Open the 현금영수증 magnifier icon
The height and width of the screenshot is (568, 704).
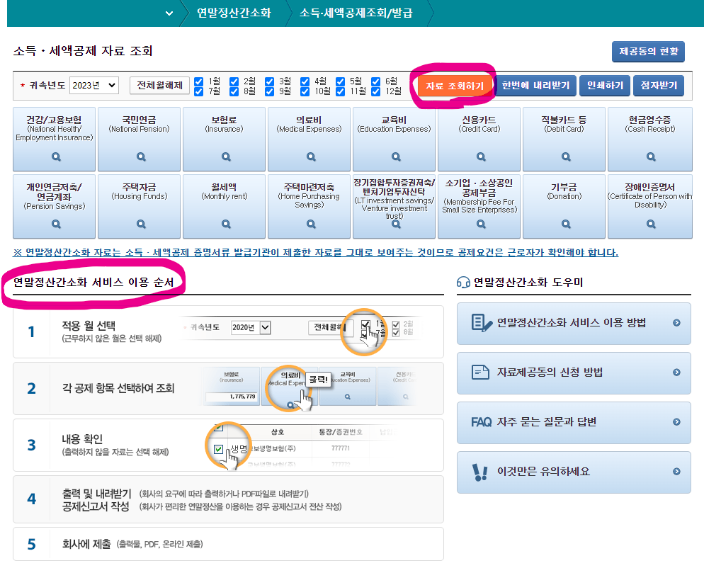click(x=651, y=157)
